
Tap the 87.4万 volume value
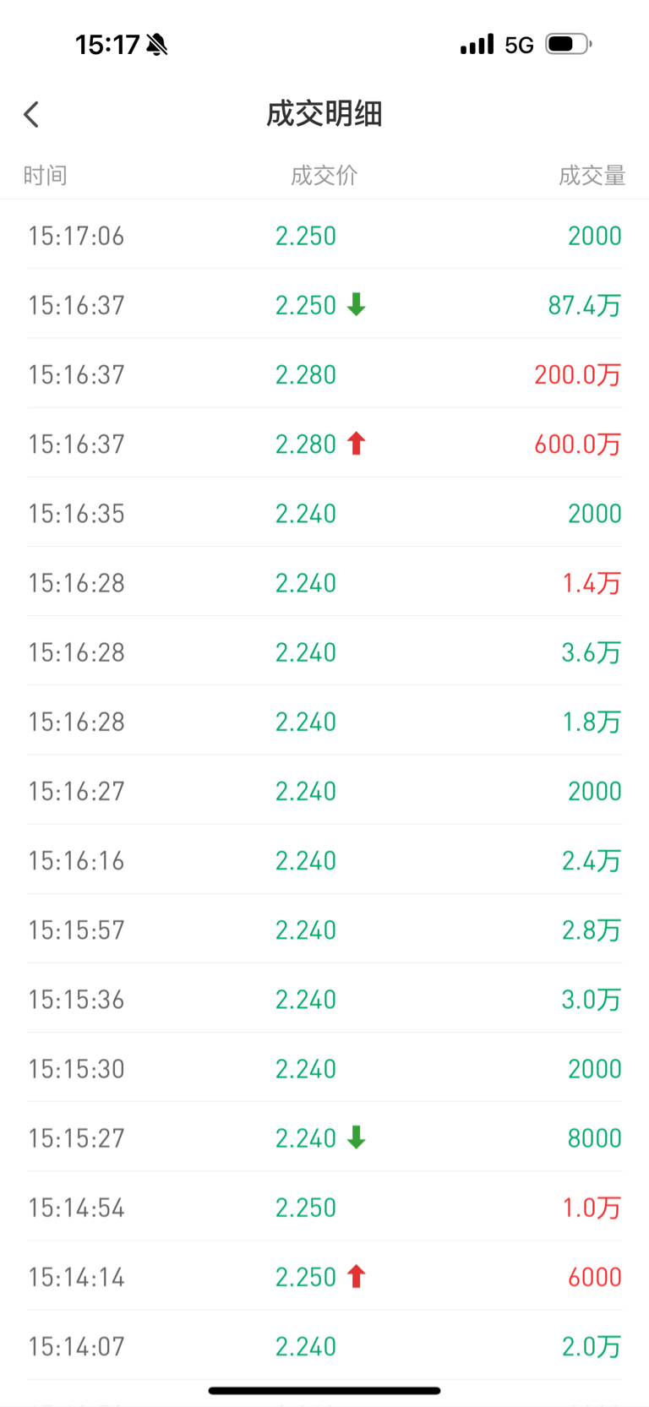click(584, 305)
